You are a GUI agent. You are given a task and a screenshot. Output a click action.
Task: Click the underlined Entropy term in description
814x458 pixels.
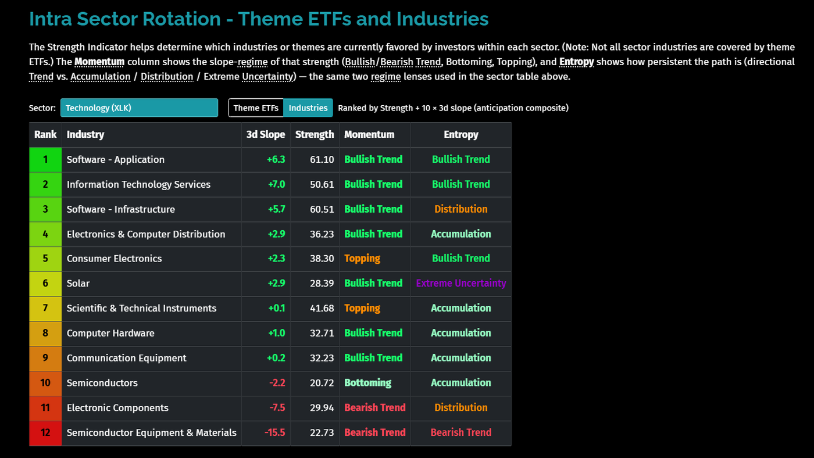pos(576,62)
